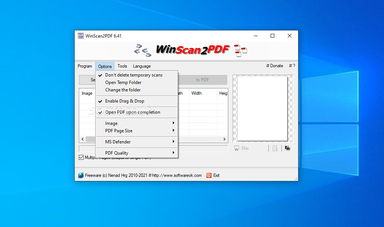Close the WinScan2PDF window
The image size is (384, 227).
(x=290, y=36)
